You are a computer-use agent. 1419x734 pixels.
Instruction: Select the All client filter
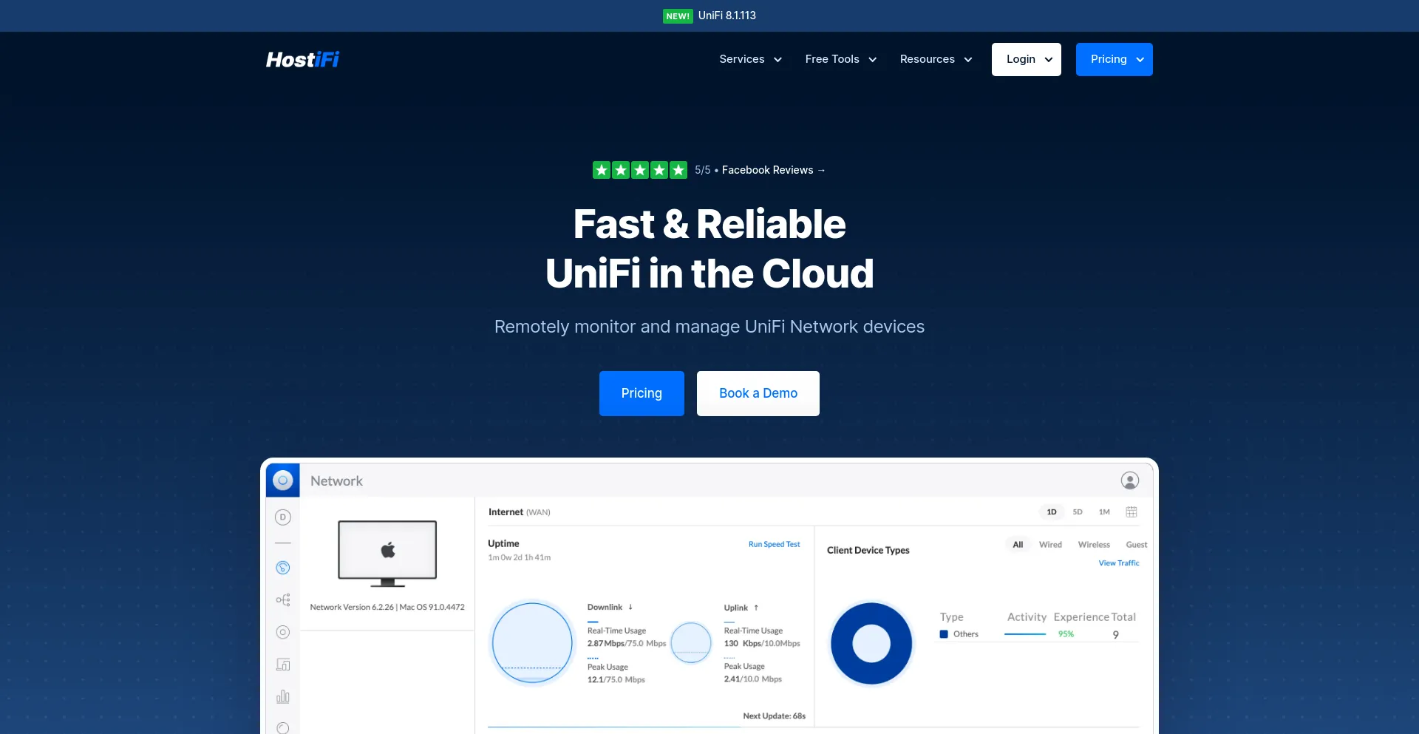1018,545
